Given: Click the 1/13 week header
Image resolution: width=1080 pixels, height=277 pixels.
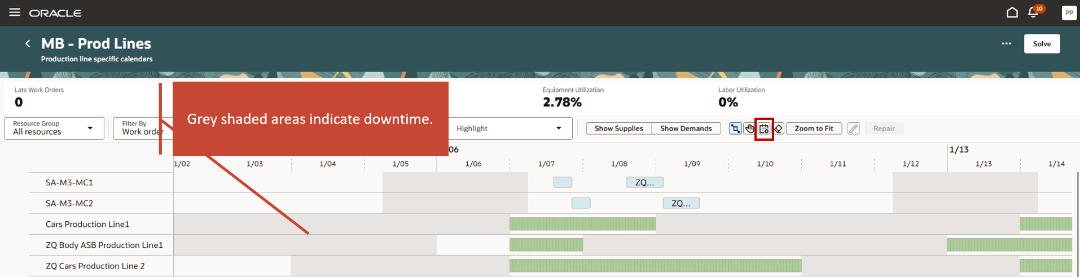Looking at the screenshot, I should 959,150.
